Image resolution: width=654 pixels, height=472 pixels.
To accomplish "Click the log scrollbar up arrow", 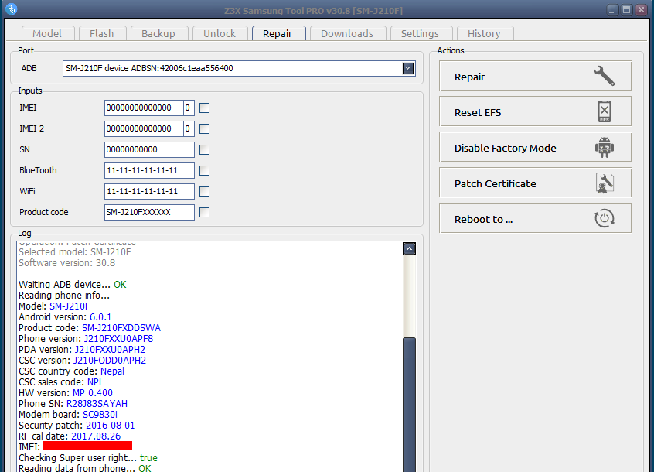I will 409,248.
